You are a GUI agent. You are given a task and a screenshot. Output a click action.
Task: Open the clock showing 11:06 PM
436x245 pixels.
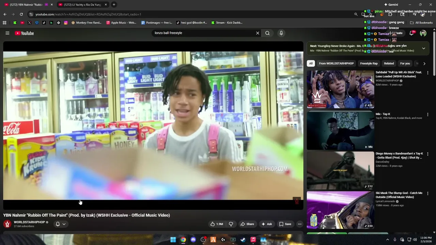click(x=426, y=240)
